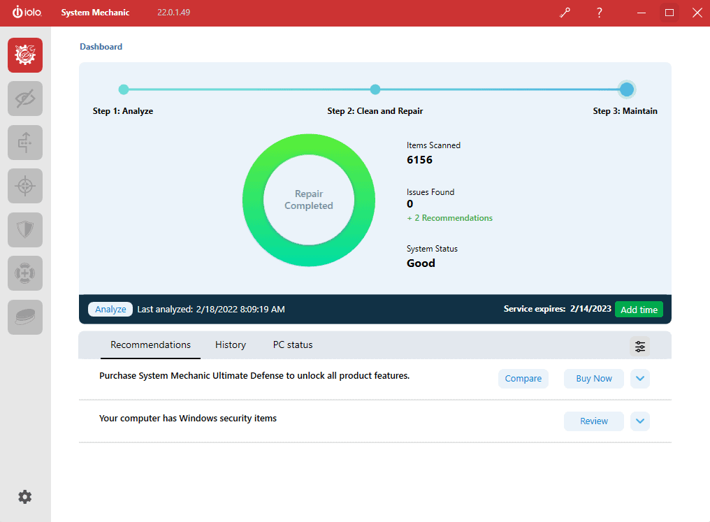This screenshot has height=522, width=710.
Task: Open the shield security sidebar icon
Action: [x=25, y=230]
